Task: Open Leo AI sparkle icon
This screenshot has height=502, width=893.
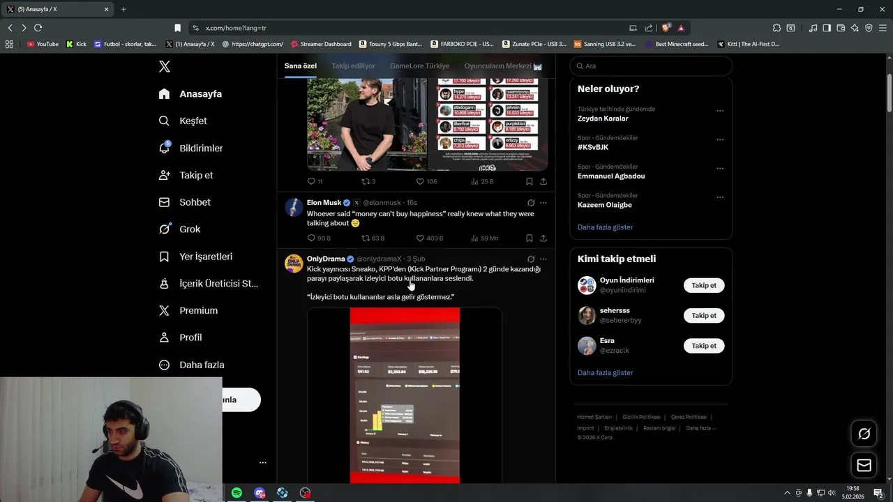Action: 855,28
